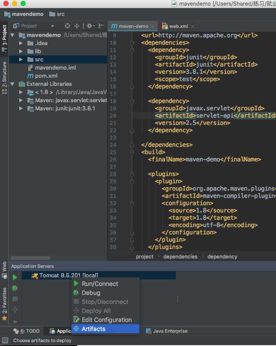Click project in XML breadcrumb

tap(145, 257)
